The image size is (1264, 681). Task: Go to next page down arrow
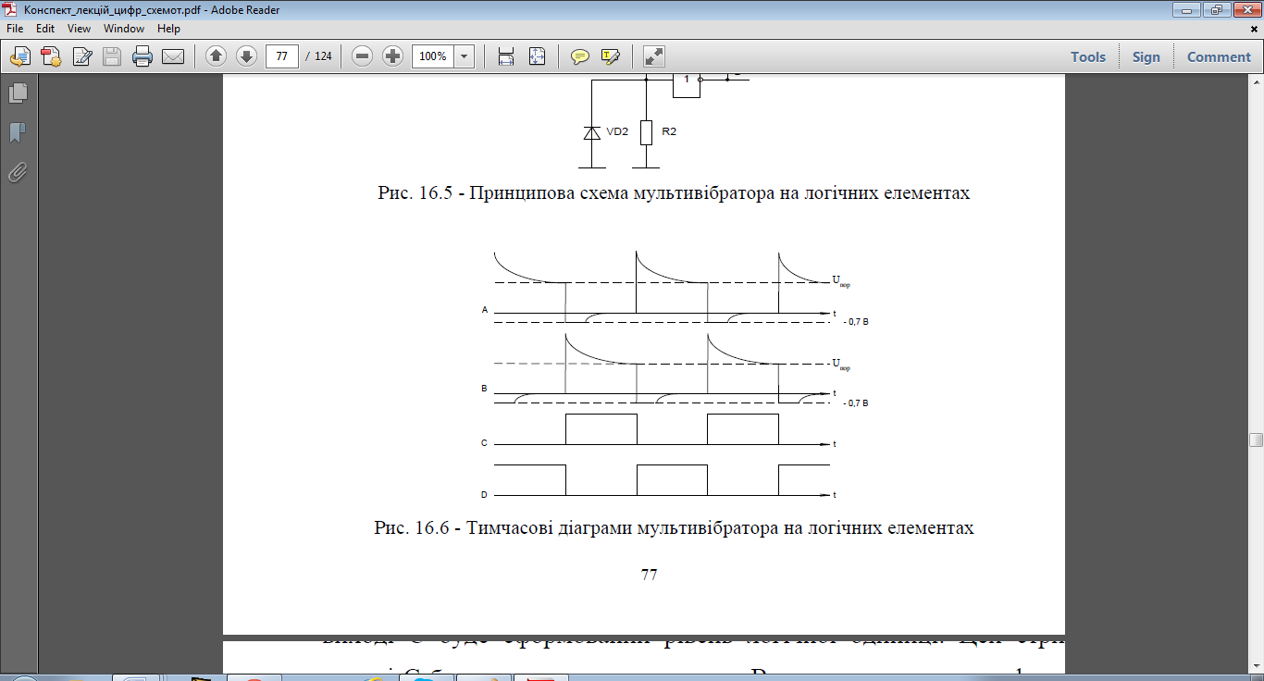coord(246,56)
